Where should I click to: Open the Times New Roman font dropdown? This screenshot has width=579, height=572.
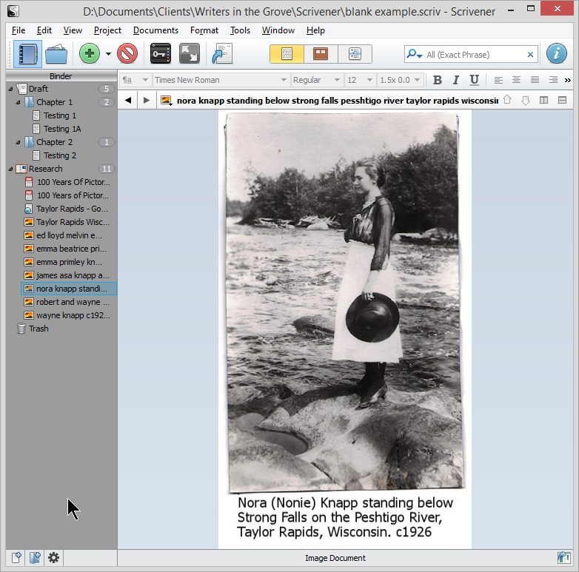221,80
